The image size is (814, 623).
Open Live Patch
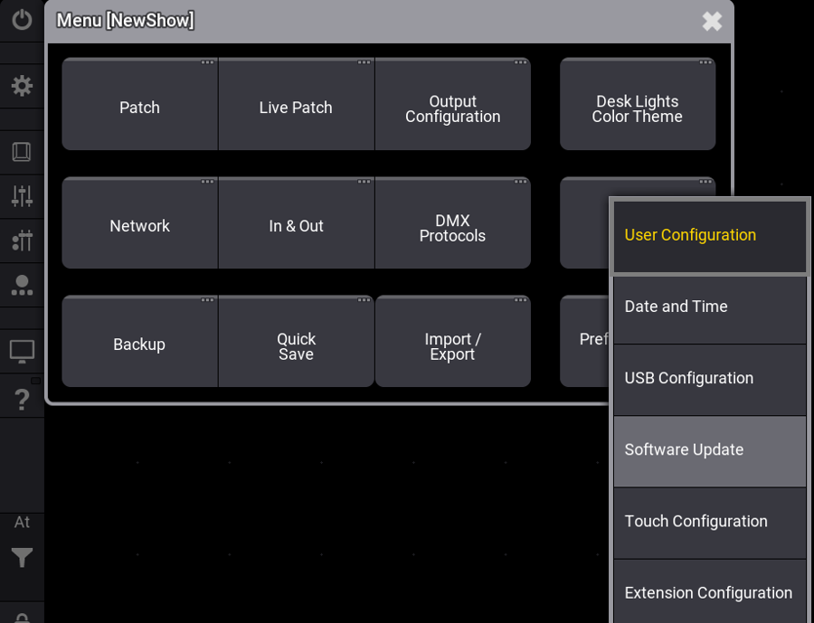tap(296, 108)
